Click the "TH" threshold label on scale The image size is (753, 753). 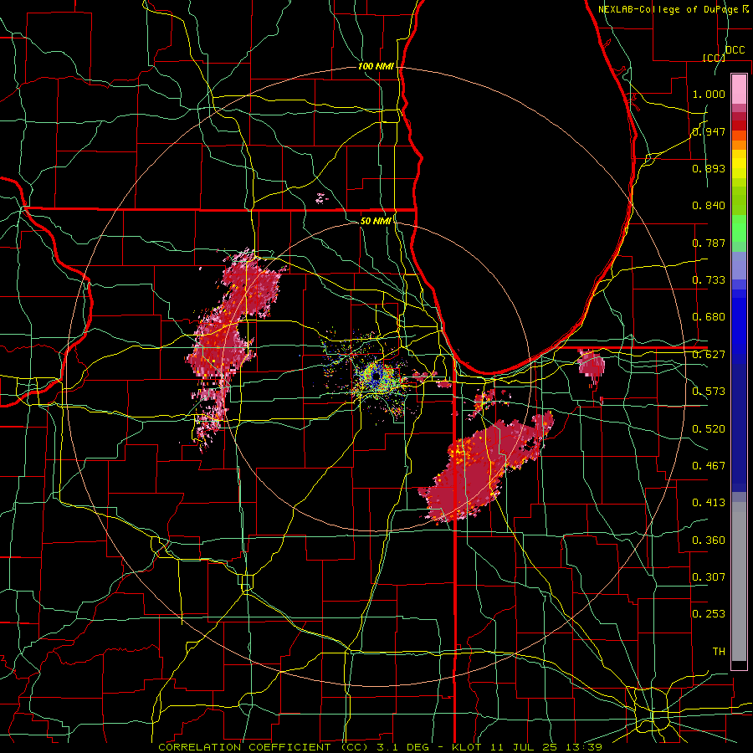[x=719, y=651]
